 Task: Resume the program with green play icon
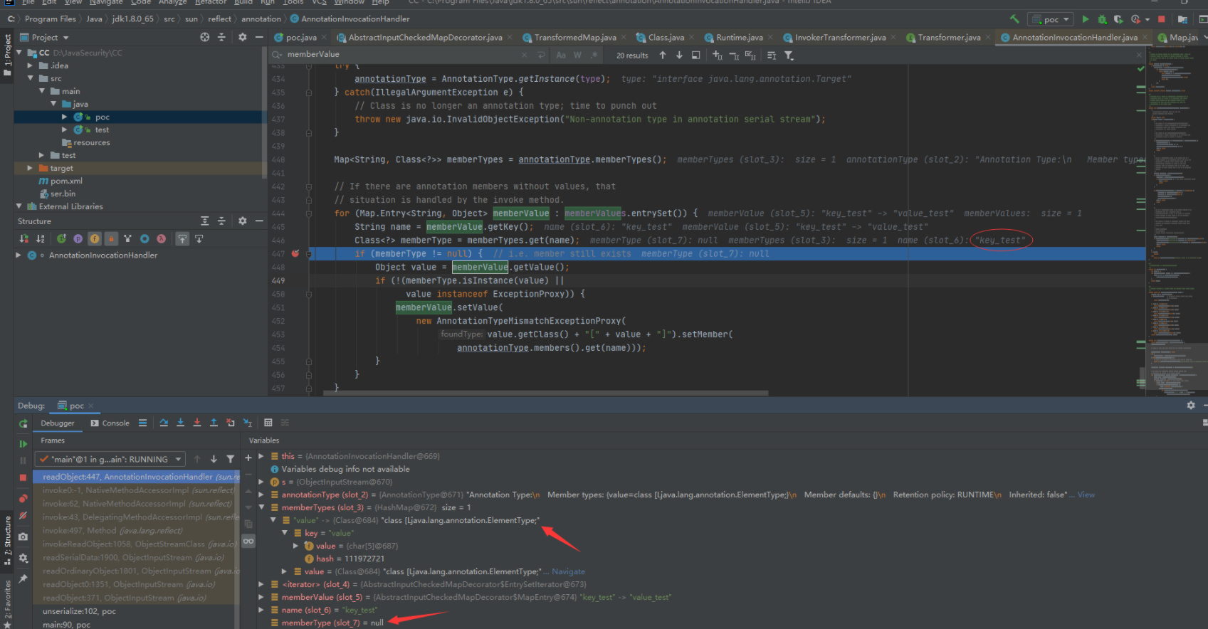pyautogui.click(x=23, y=443)
